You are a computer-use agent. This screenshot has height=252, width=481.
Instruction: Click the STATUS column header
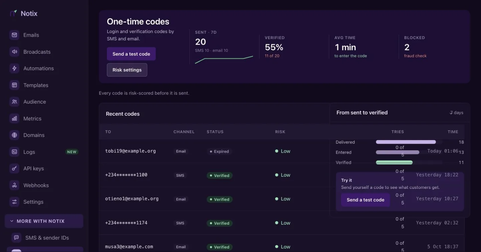tap(215, 132)
